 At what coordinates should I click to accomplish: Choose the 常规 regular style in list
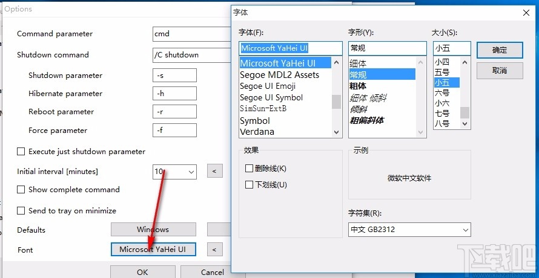tap(382, 74)
